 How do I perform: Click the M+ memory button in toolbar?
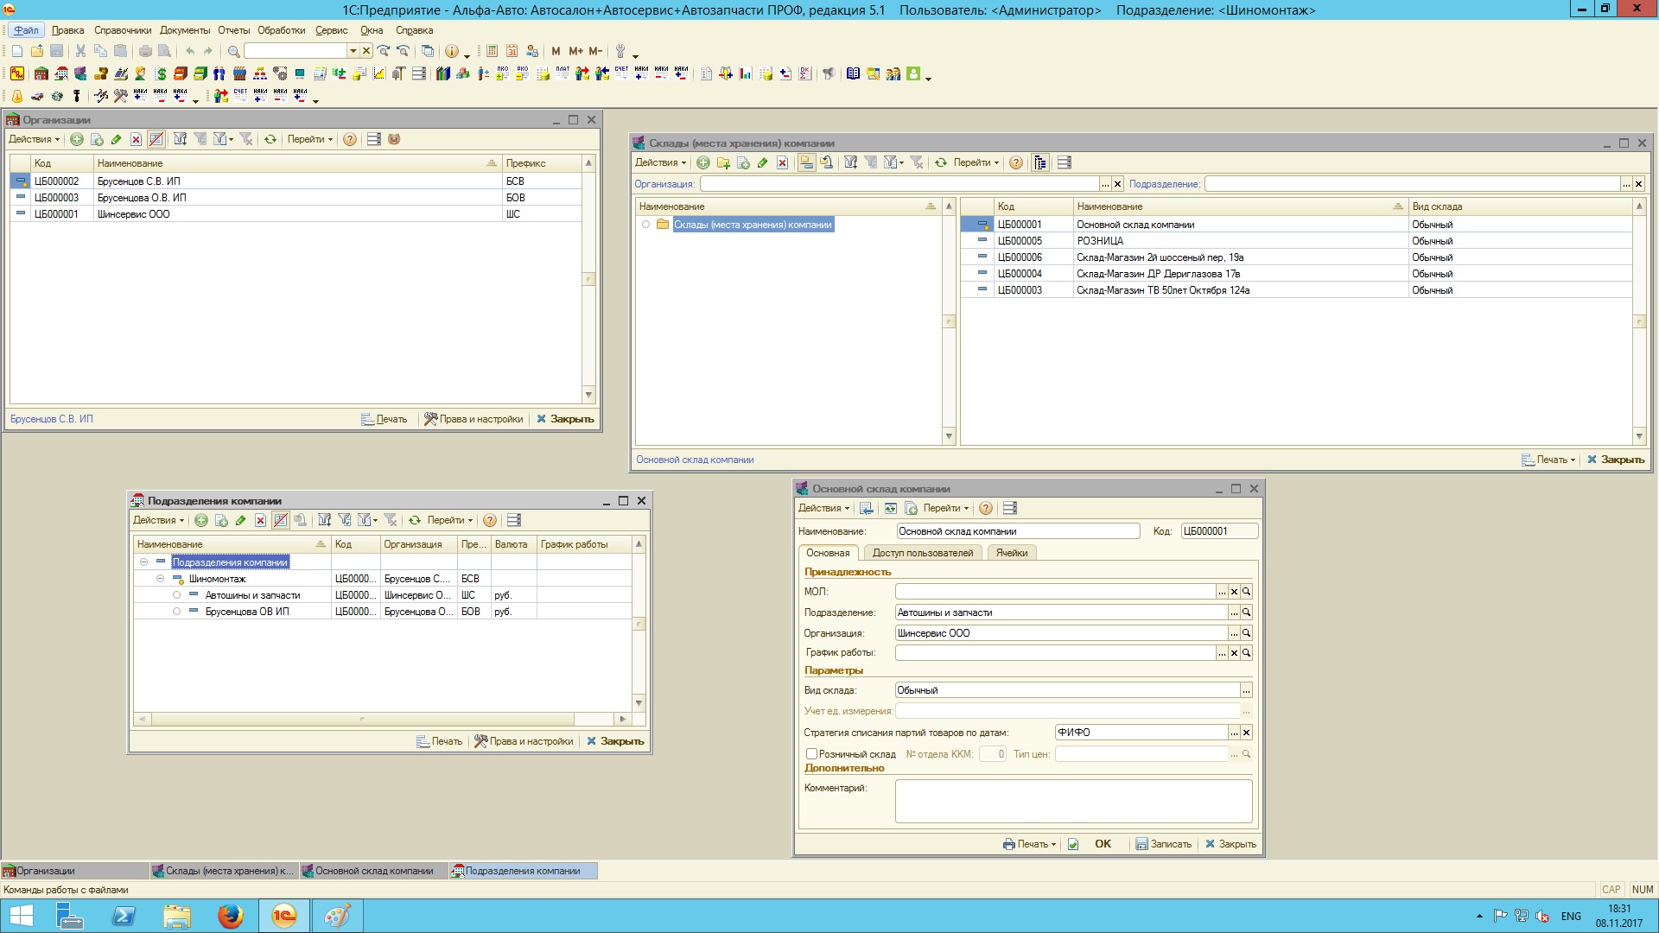pos(575,52)
